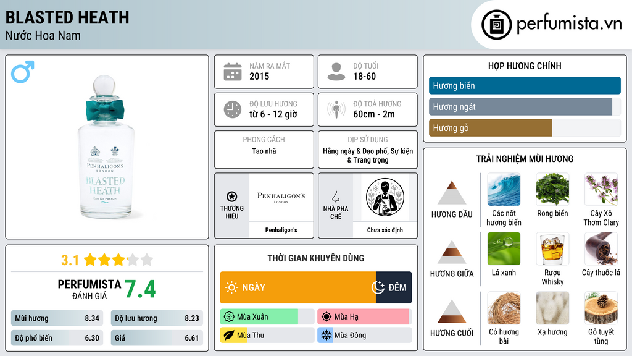Click the perfumista.vn bottle logo icon
Screen dimensions: 632x356
(x=496, y=25)
